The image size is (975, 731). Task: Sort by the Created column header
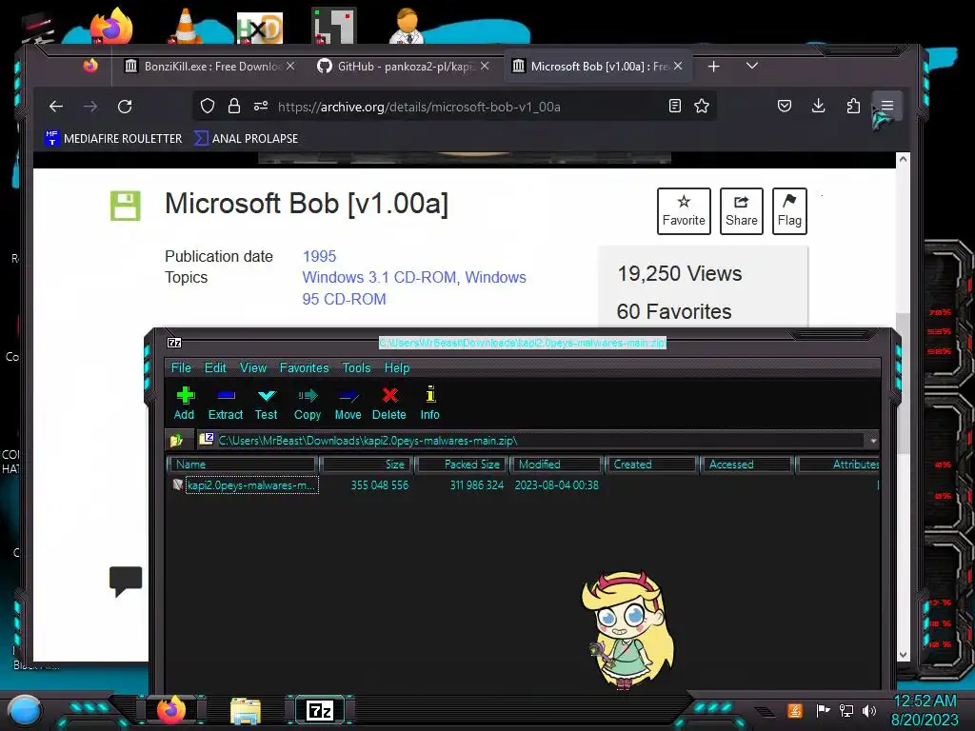pyautogui.click(x=651, y=464)
